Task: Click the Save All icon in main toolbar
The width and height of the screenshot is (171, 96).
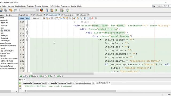Action: click(x=5, y=10)
